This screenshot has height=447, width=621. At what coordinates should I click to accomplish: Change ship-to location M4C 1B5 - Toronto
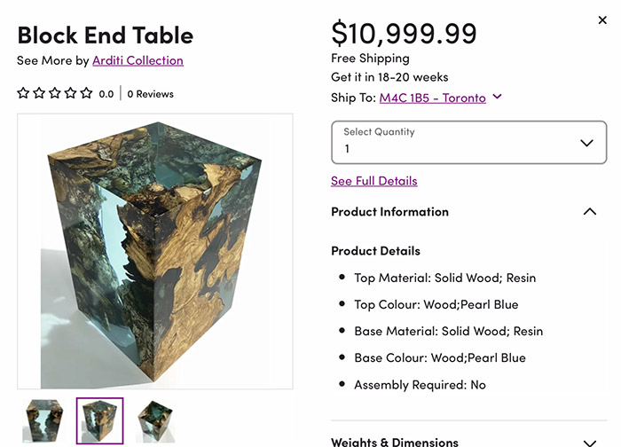432,98
